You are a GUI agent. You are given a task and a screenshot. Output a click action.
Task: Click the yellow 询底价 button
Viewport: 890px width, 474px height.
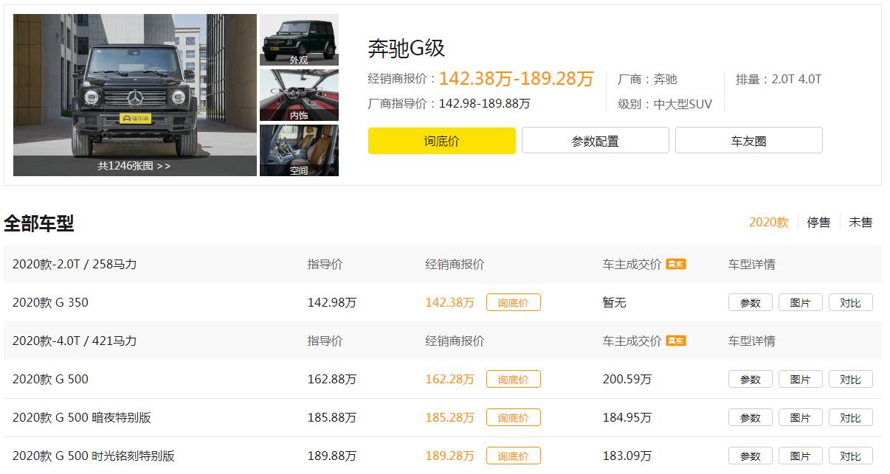(x=441, y=141)
